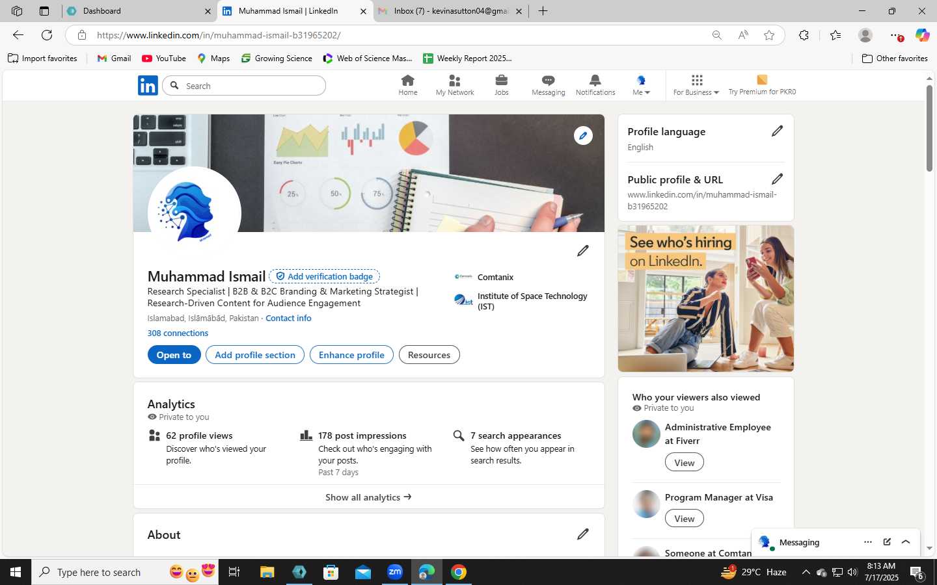This screenshot has height=585, width=937.
Task: Click Show all analytics link
Action: 368,497
